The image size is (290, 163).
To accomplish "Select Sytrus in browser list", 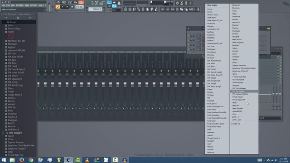I will [x=10, y=152].
